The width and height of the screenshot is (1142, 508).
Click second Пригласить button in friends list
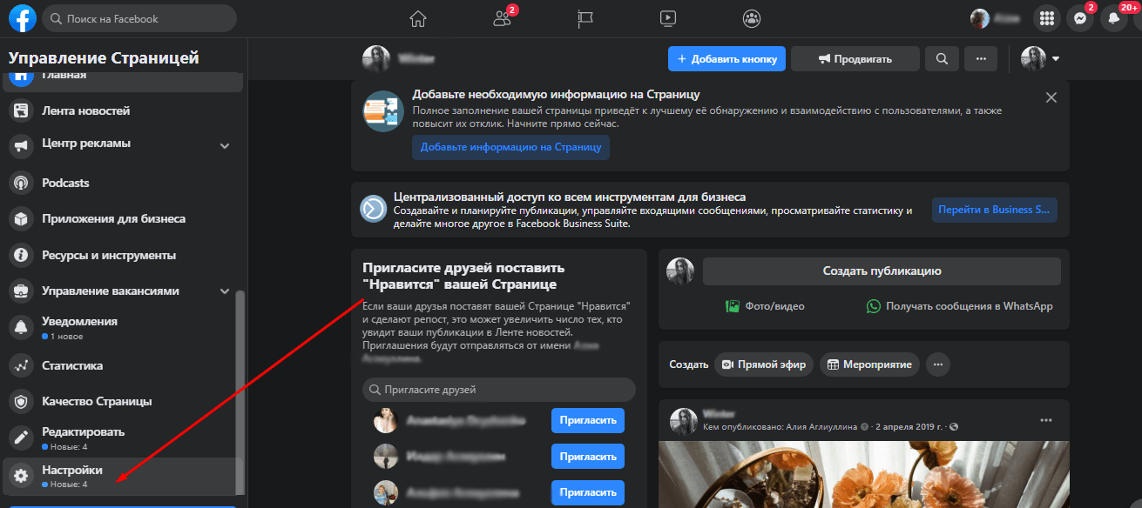pyautogui.click(x=588, y=457)
